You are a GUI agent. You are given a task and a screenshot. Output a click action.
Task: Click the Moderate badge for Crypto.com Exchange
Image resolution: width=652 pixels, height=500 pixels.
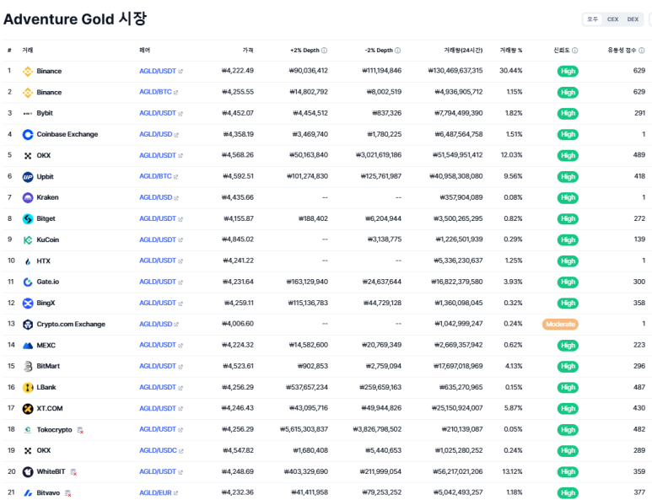[560, 324]
